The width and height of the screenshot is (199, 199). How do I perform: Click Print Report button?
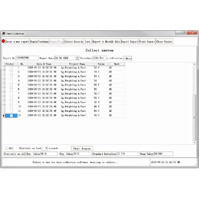pyautogui.click(x=147, y=41)
